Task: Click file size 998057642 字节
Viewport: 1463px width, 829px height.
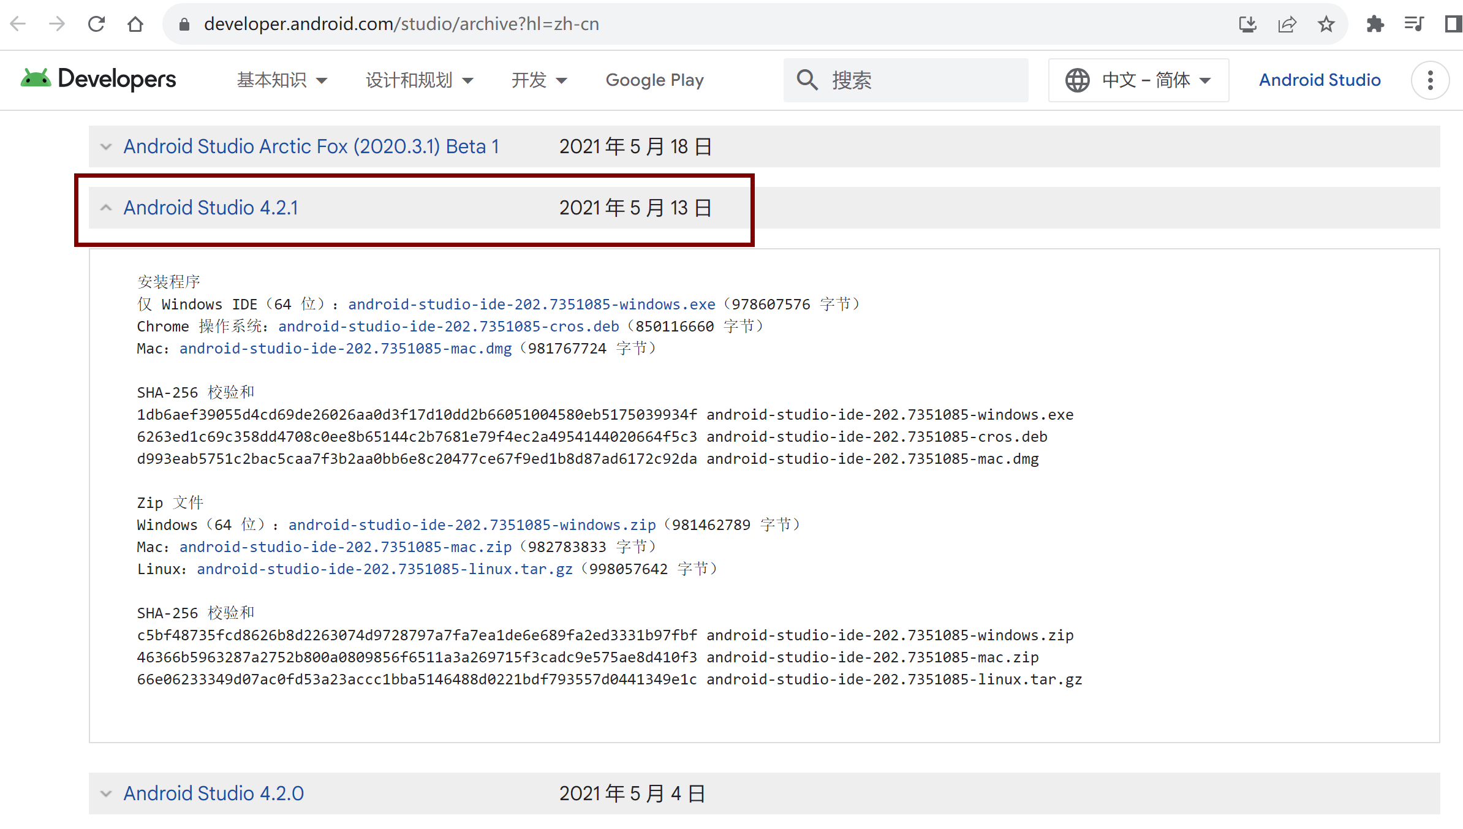Action: coord(649,569)
